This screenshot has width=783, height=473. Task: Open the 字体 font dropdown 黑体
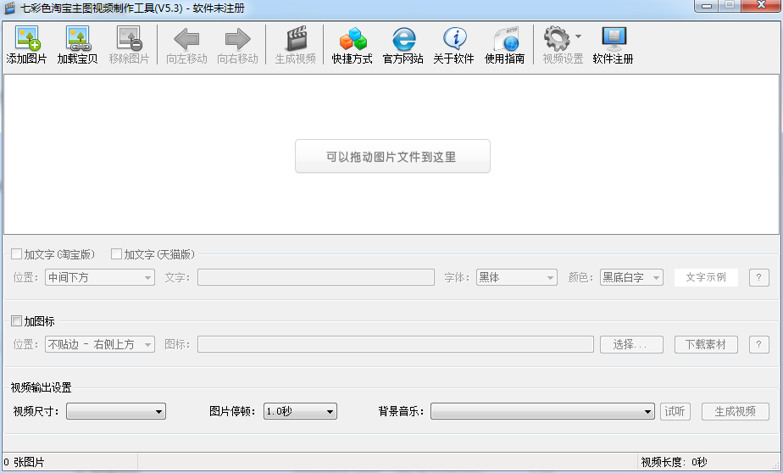coord(516,277)
